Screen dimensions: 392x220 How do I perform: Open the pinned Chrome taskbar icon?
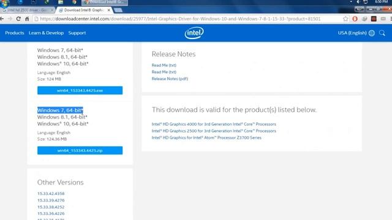[x=74, y=2]
